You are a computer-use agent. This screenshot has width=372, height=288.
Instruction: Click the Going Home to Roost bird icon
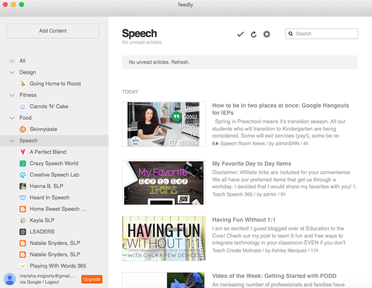pyautogui.click(x=23, y=84)
